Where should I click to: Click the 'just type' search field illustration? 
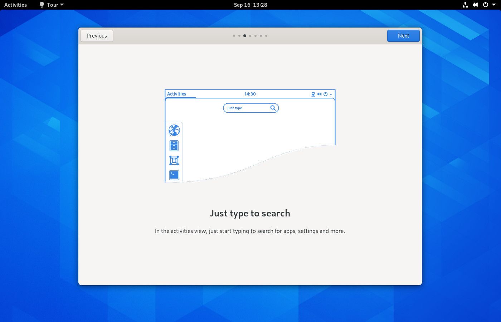click(247, 108)
